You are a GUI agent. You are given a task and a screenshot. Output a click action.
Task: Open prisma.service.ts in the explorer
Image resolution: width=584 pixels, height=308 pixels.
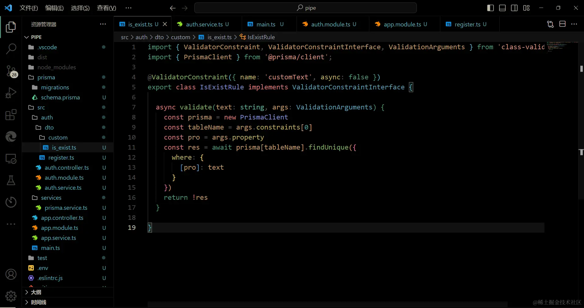[x=68, y=208]
